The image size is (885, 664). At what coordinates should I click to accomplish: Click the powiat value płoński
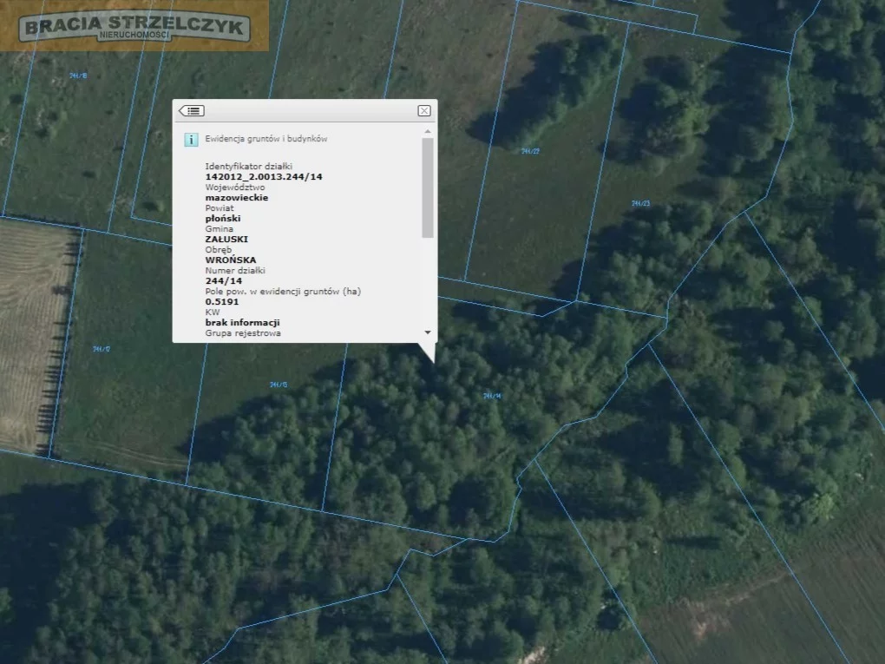pyautogui.click(x=223, y=219)
